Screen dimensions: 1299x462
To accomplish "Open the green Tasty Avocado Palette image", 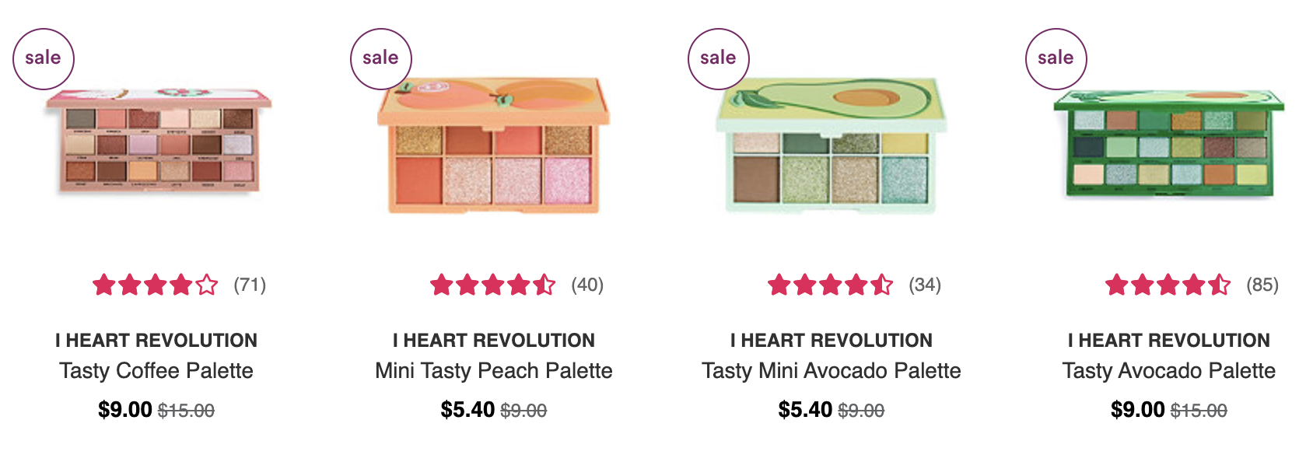I will (x=1168, y=144).
